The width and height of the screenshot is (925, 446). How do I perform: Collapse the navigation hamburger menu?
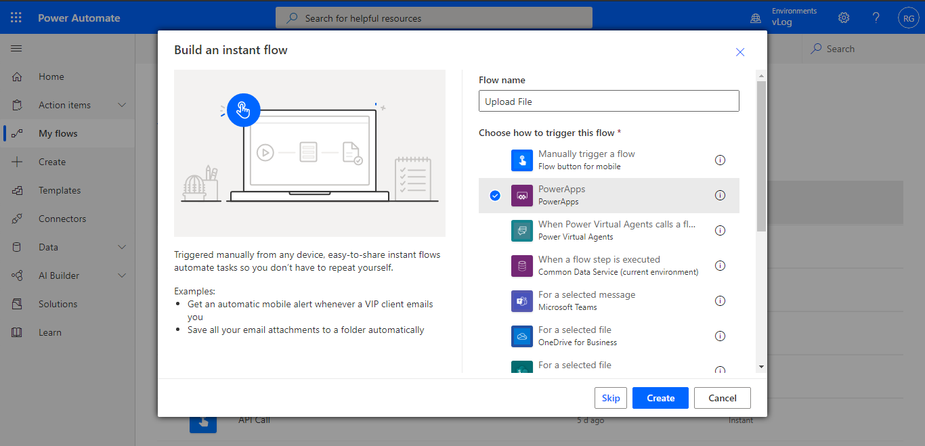tap(17, 49)
